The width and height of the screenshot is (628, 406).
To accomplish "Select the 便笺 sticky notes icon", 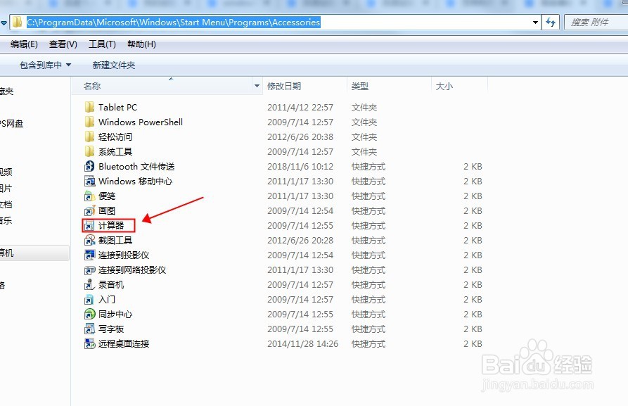I will [89, 196].
